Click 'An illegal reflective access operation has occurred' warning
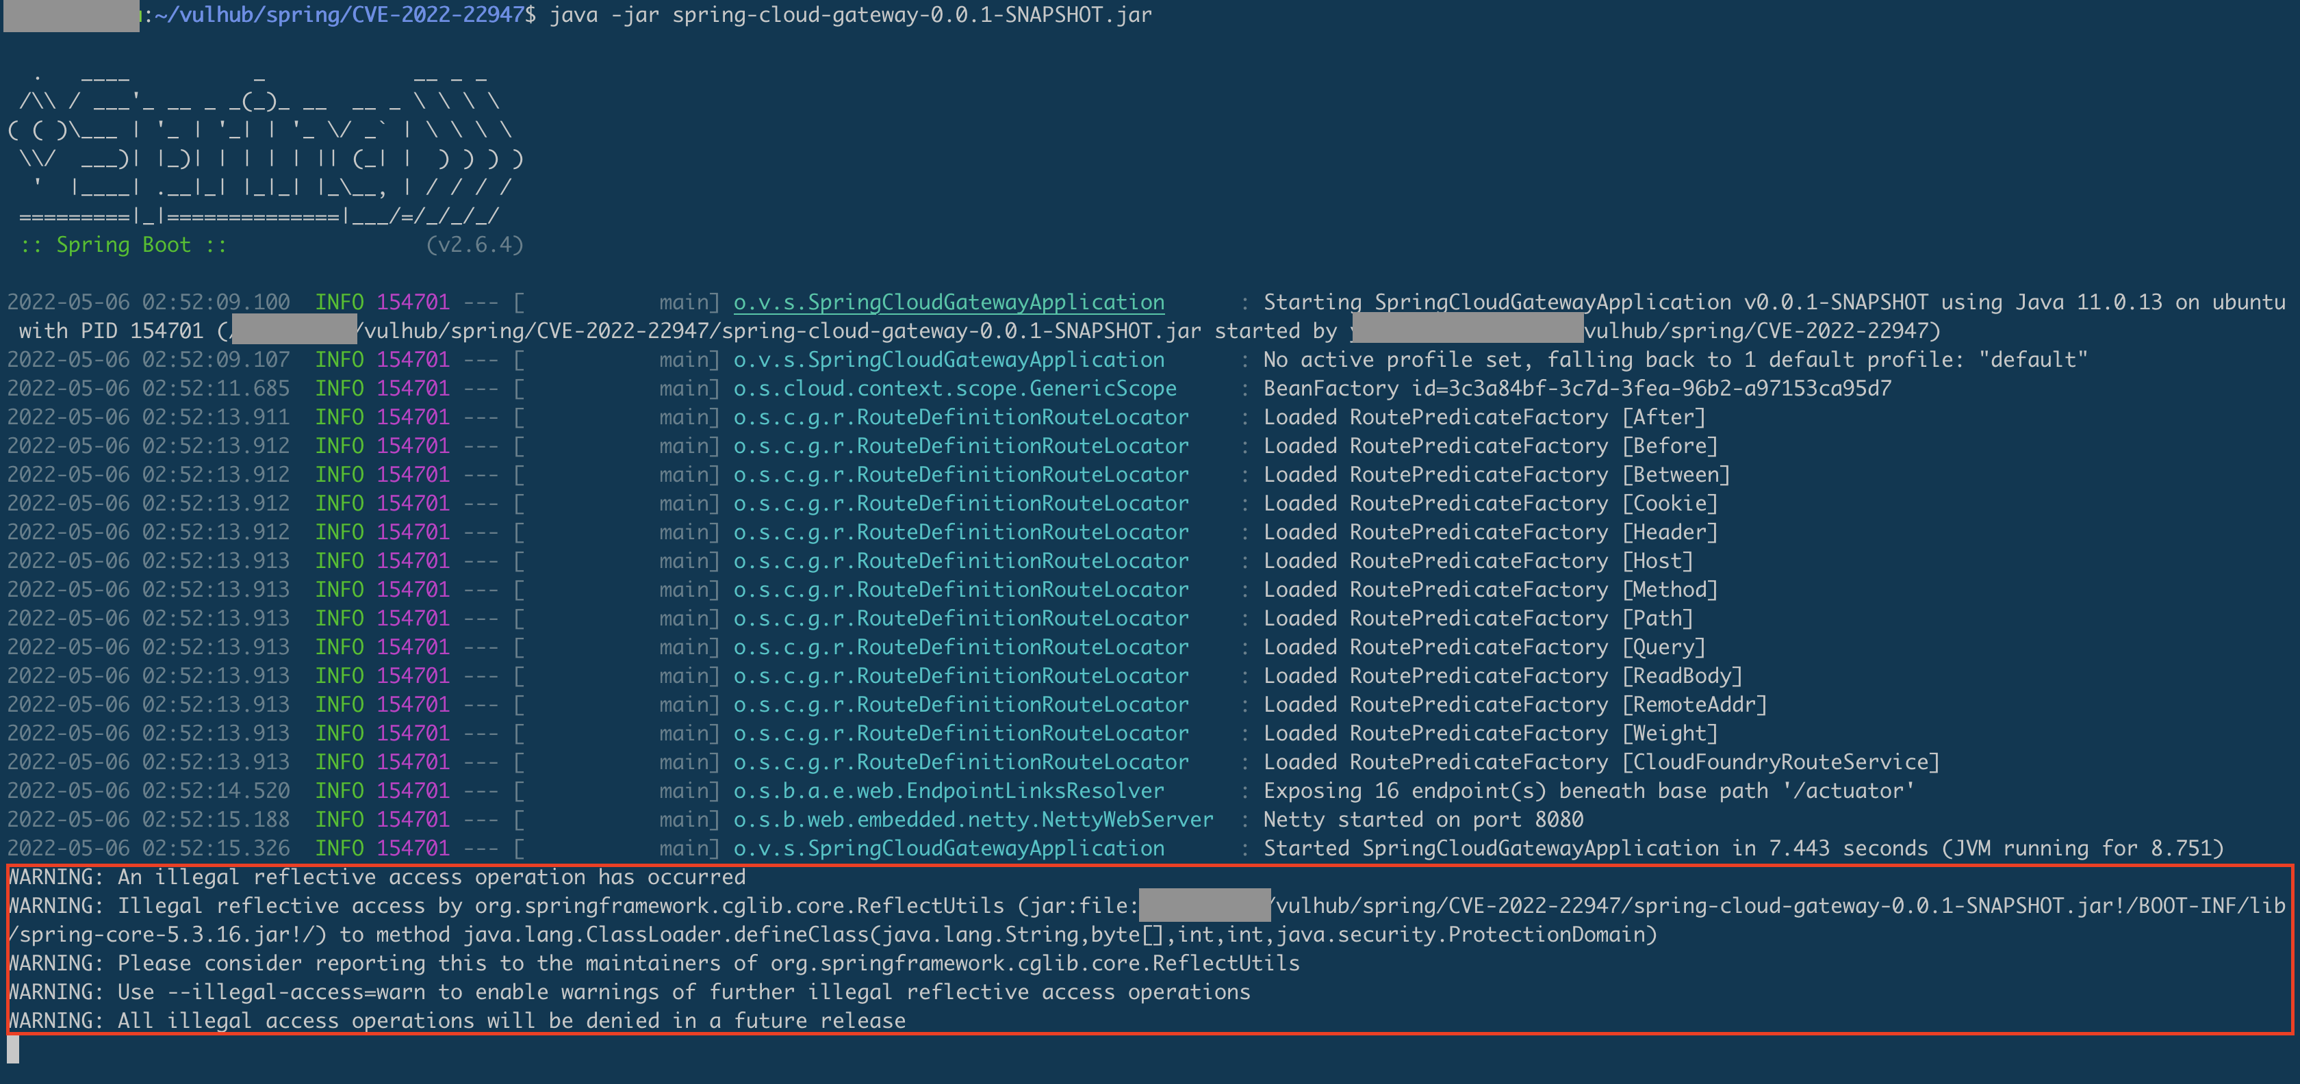Screen dimensions: 2300x1084 (x=376, y=877)
